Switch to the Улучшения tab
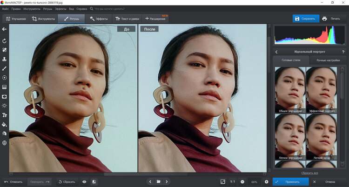 [x=16, y=19]
